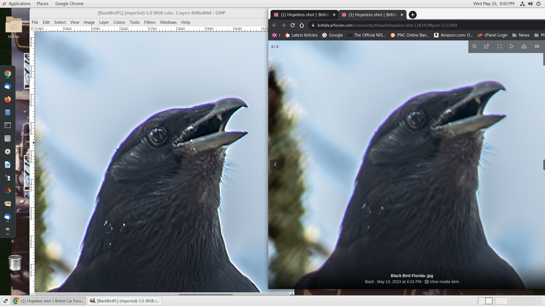The height and width of the screenshot is (306, 545).
Task: Reload the Chrome page
Action: (x=293, y=25)
